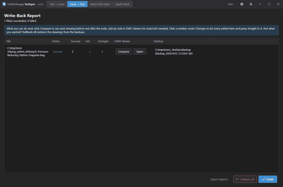Select the Excel → Text tab
283x187 pixels.
tap(77, 4)
